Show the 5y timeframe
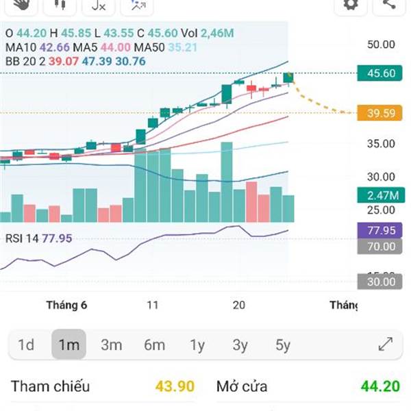This screenshot has width=411, height=411. pos(283,345)
